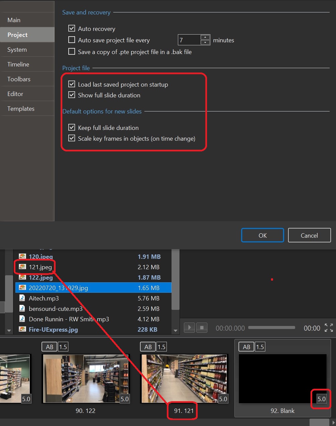
Task: Click the fullscreen preview icon
Action: tap(329, 328)
